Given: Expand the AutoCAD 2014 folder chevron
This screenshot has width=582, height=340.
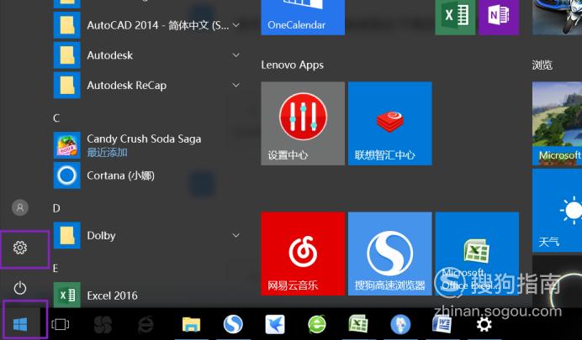Looking at the screenshot, I should pos(235,25).
